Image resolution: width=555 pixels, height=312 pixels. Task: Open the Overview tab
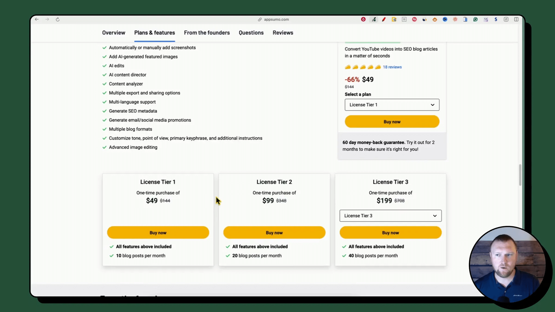[114, 33]
